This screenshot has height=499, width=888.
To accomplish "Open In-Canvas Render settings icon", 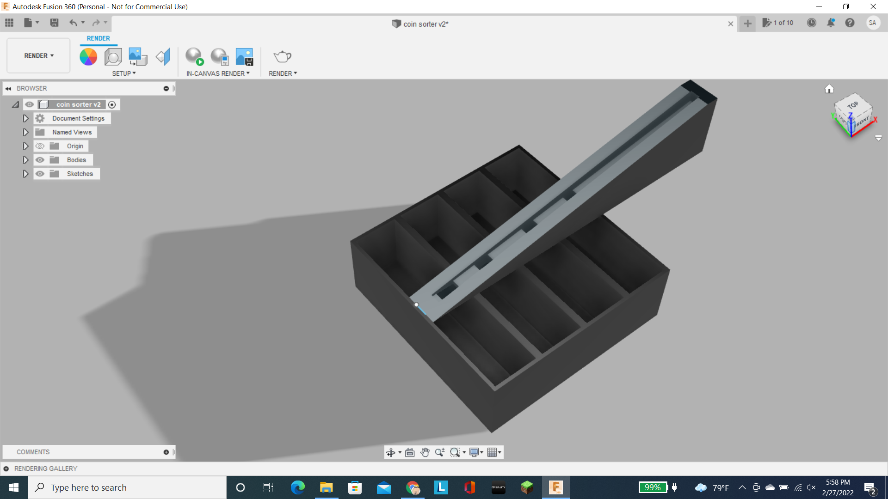I will tap(219, 56).
